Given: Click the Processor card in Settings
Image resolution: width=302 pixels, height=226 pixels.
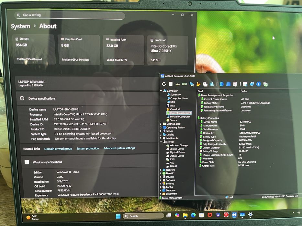Looking at the screenshot, I should [x=168, y=51].
